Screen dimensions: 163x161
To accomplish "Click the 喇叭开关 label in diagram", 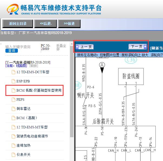I will [x=86, y=95].
